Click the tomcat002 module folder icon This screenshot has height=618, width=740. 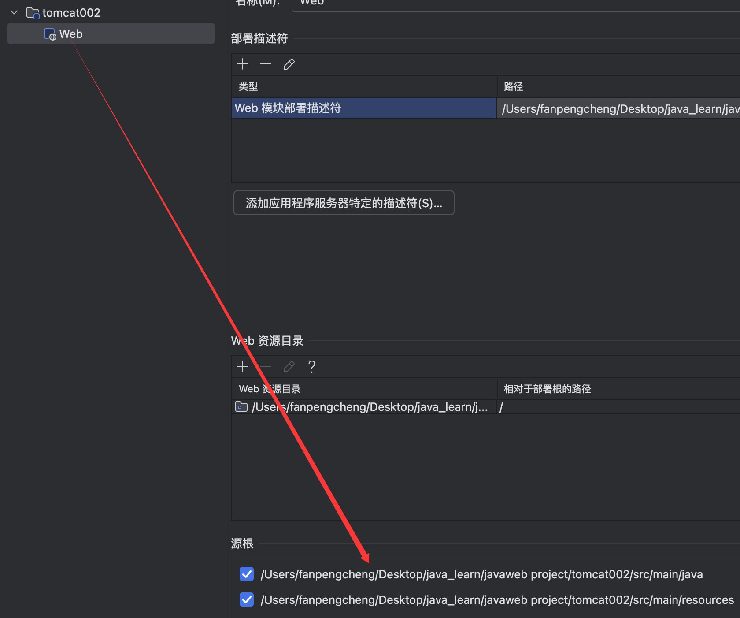click(x=33, y=13)
